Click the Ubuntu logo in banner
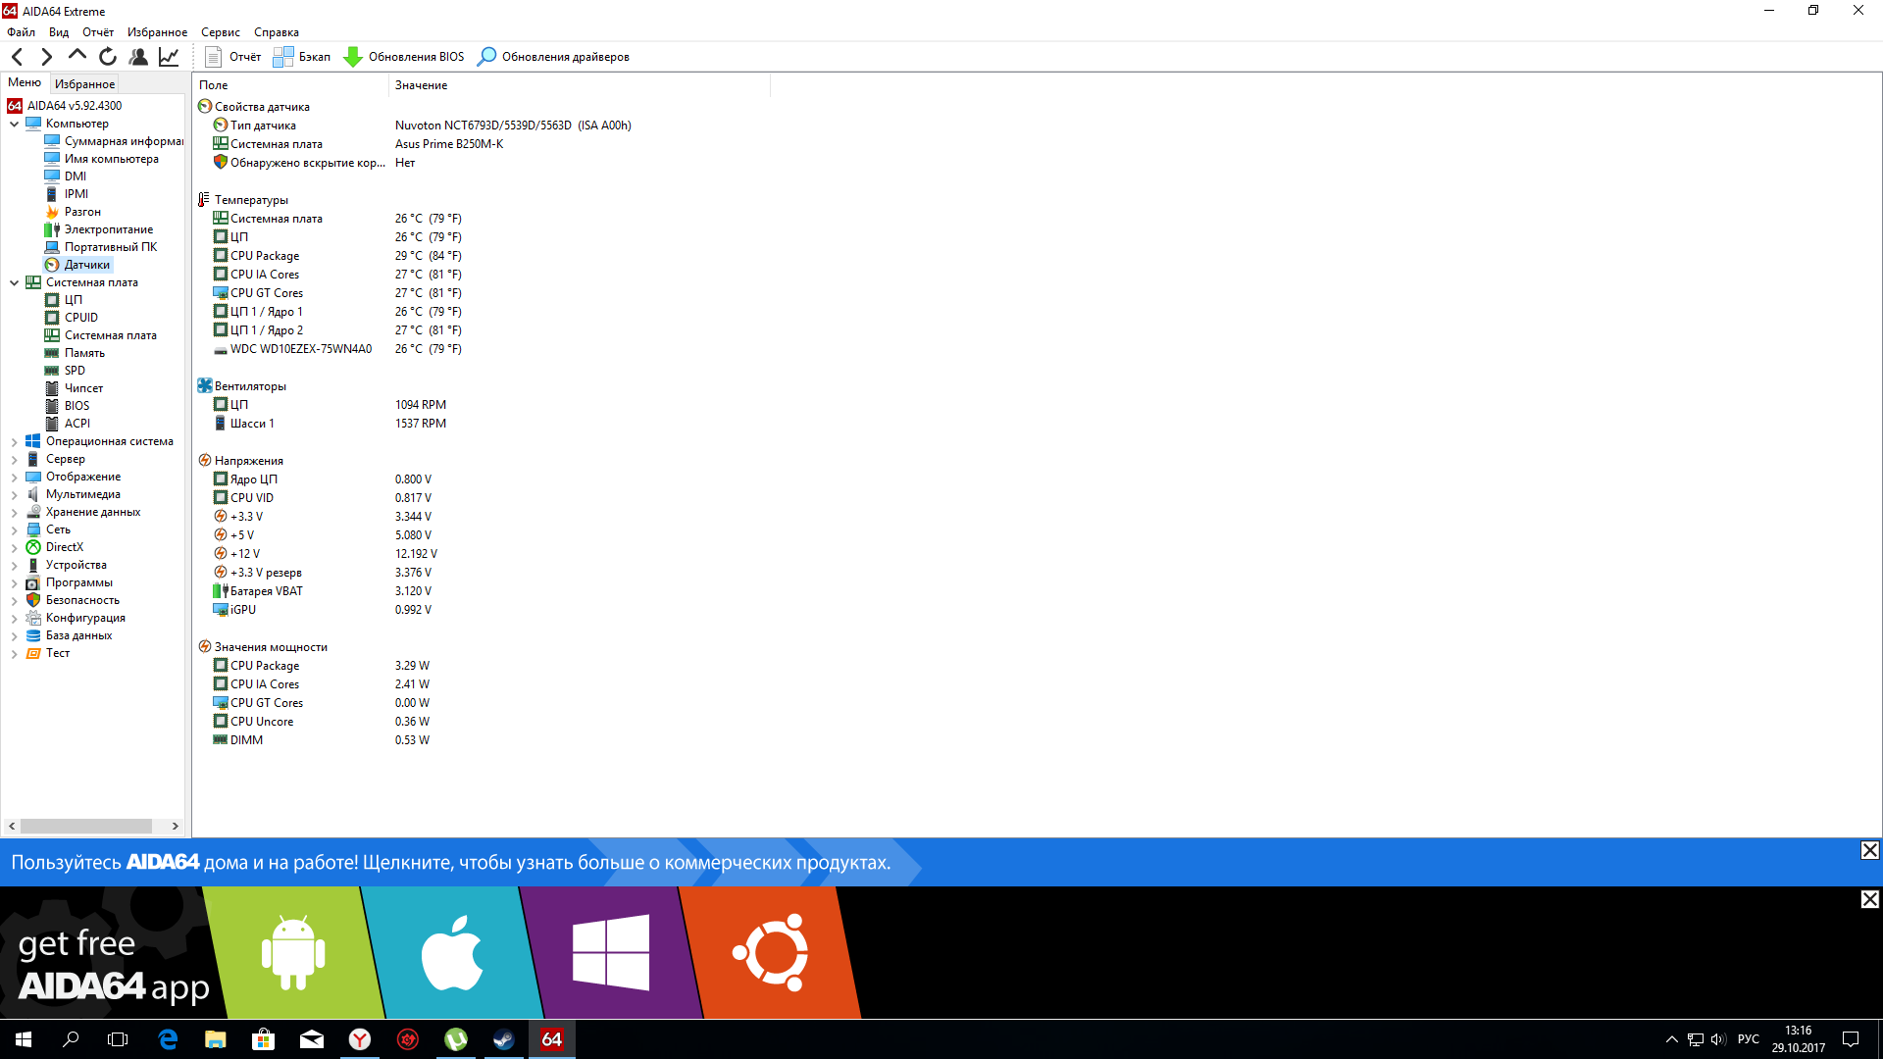The height and width of the screenshot is (1059, 1883). (771, 953)
